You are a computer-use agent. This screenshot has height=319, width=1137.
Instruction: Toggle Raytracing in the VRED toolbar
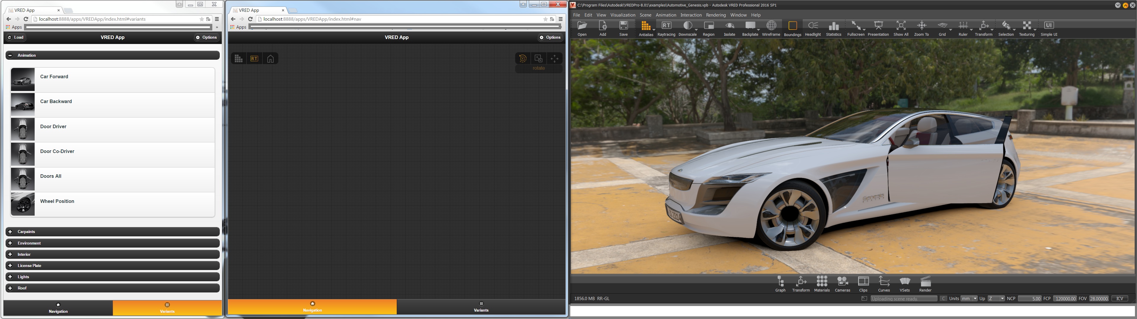666,28
